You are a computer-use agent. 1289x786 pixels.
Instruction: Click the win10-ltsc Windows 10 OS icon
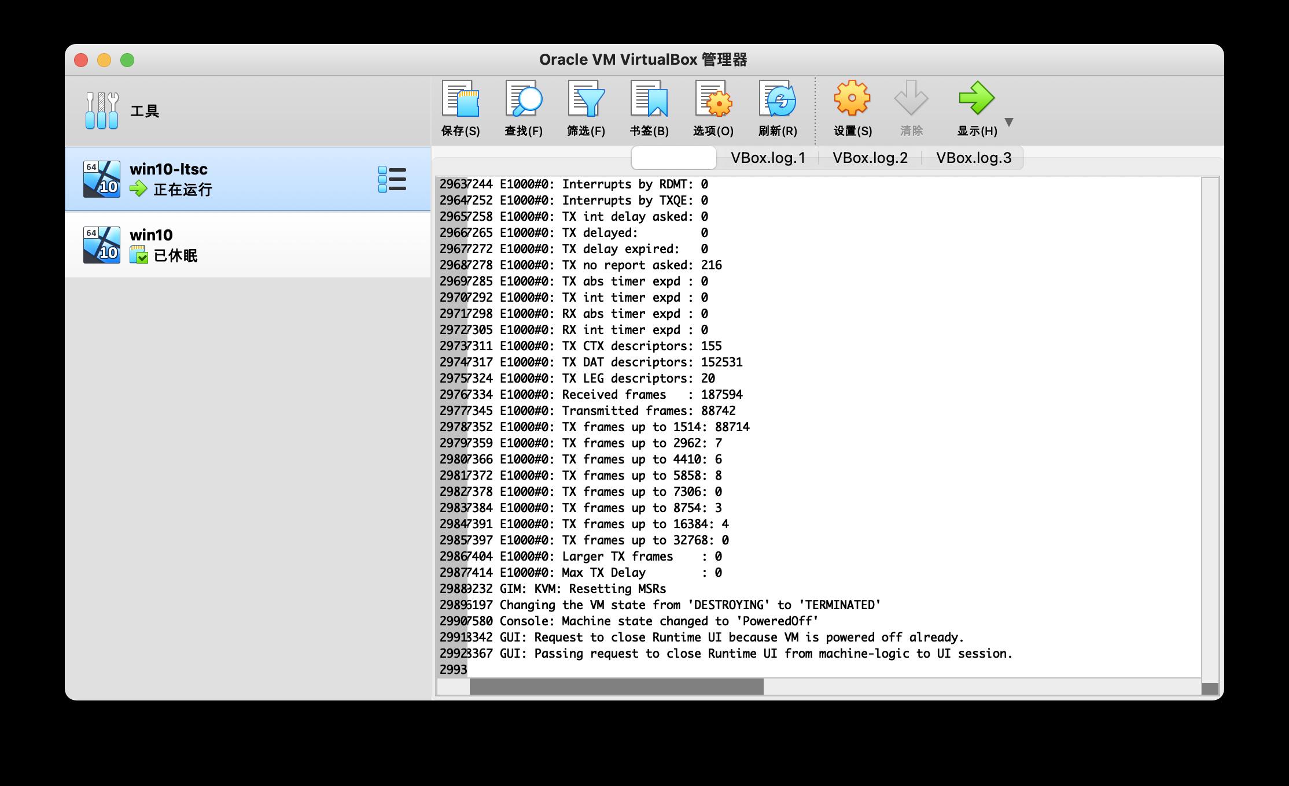pyautogui.click(x=102, y=179)
